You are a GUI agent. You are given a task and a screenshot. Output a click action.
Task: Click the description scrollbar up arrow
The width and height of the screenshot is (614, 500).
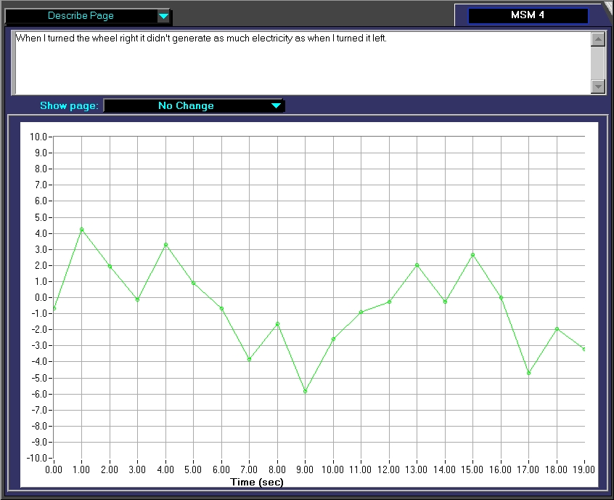coord(598,39)
